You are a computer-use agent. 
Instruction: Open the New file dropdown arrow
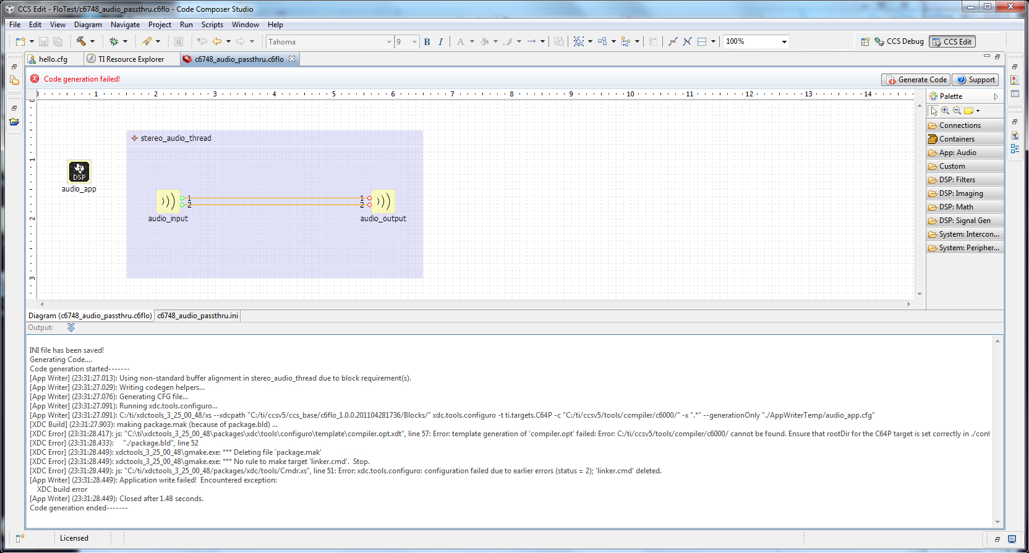point(32,41)
